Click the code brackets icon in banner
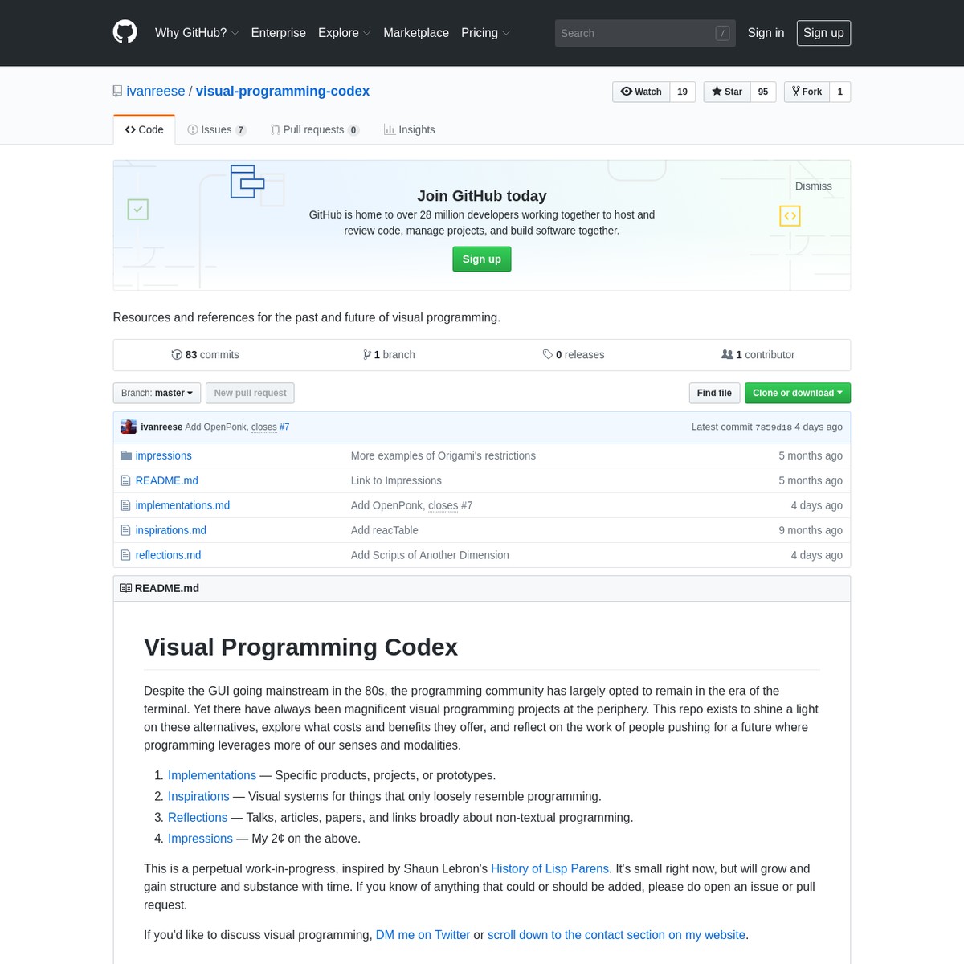 pos(790,216)
